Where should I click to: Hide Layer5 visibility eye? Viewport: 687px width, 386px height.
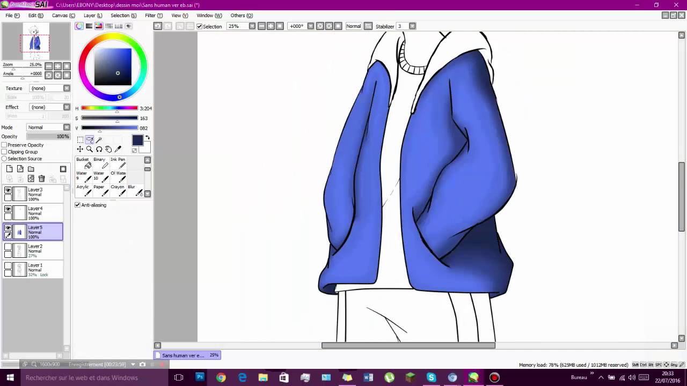(x=8, y=228)
